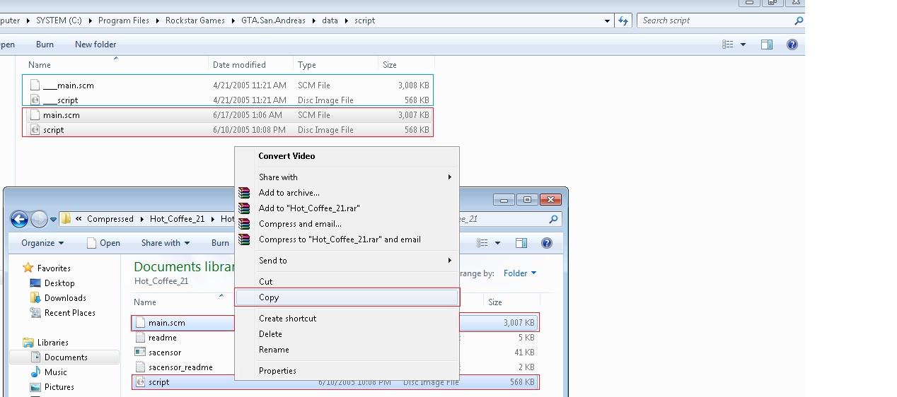Select readme file in Hot_Coffee_21 list
897x397 pixels.
point(163,338)
